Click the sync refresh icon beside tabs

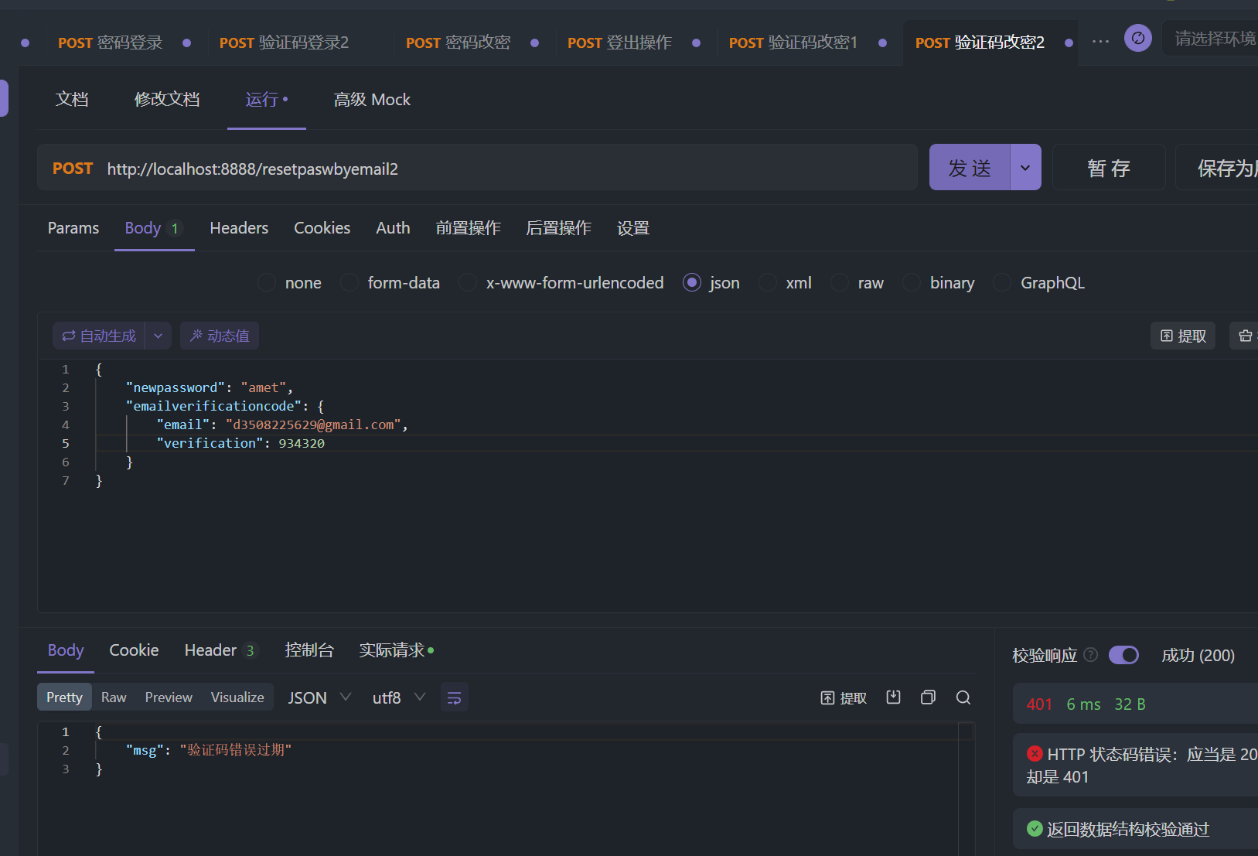(x=1137, y=38)
